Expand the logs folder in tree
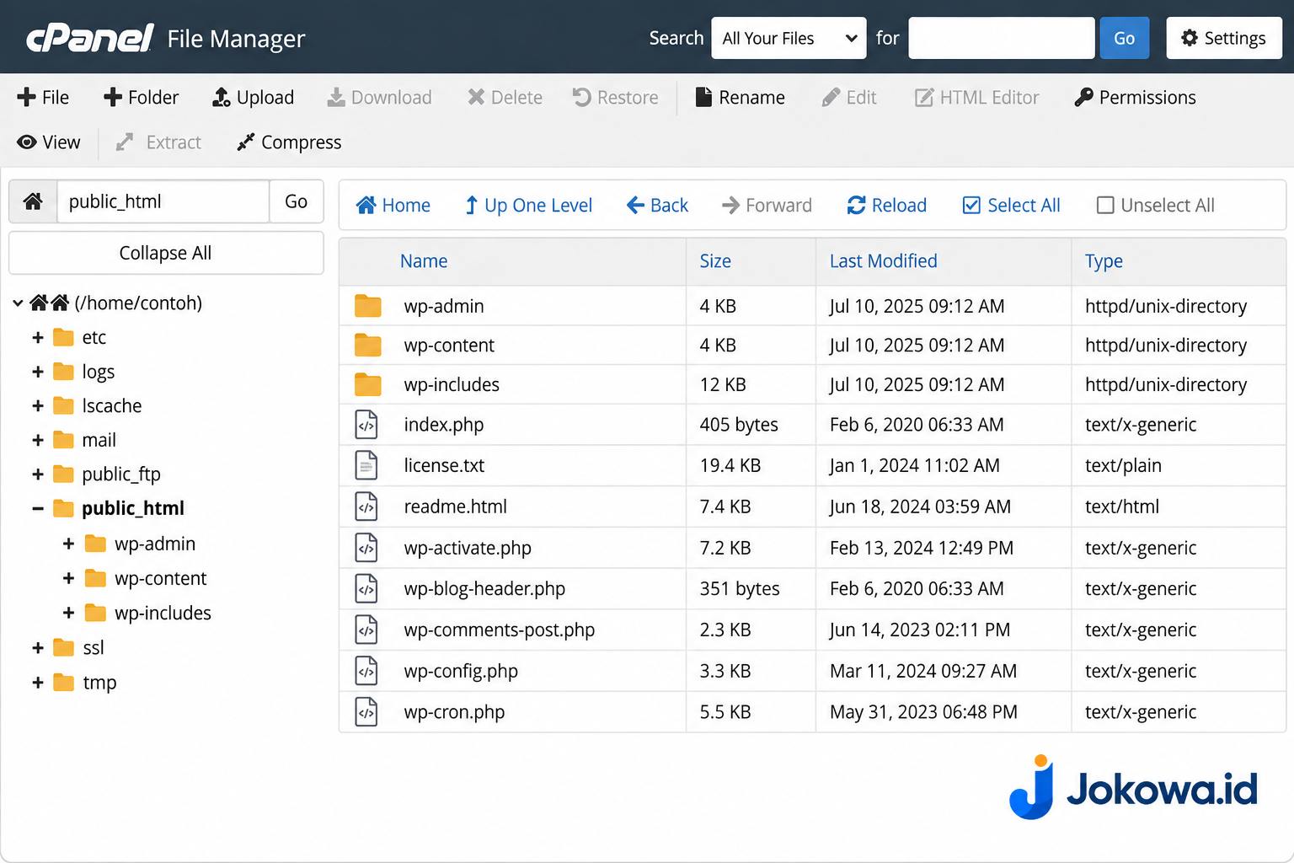This screenshot has height=863, width=1294. pos(38,372)
